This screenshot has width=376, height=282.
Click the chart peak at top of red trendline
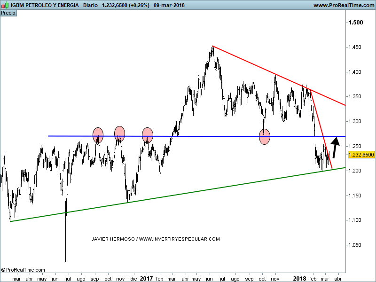point(212,46)
